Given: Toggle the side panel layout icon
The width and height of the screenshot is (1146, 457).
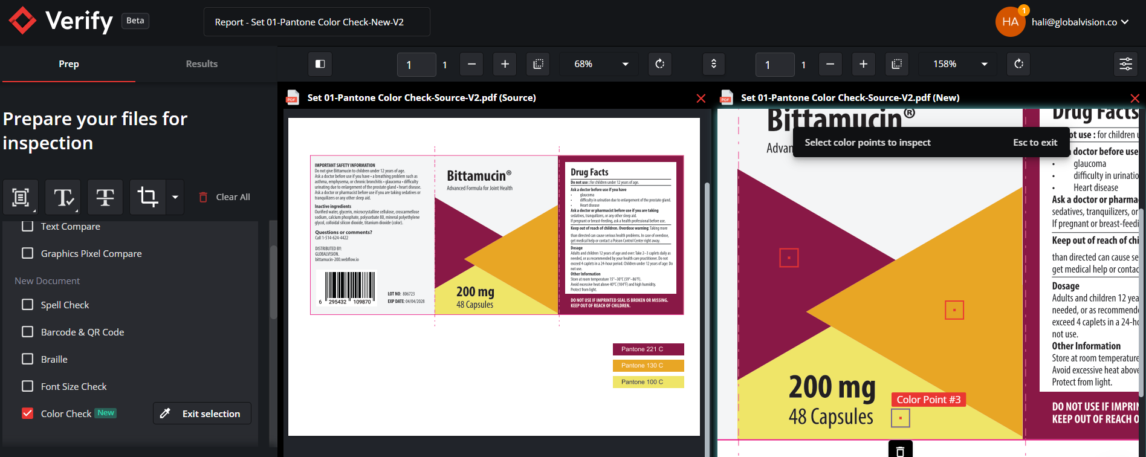Looking at the screenshot, I should pyautogui.click(x=320, y=64).
